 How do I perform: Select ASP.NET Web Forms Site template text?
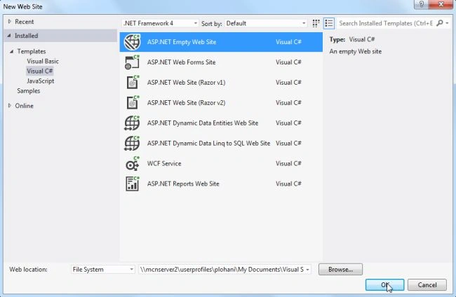click(x=181, y=62)
